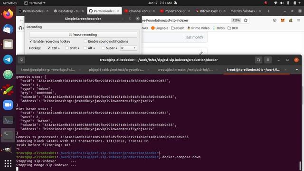Open the Prime Video bookmark

coord(198,28)
